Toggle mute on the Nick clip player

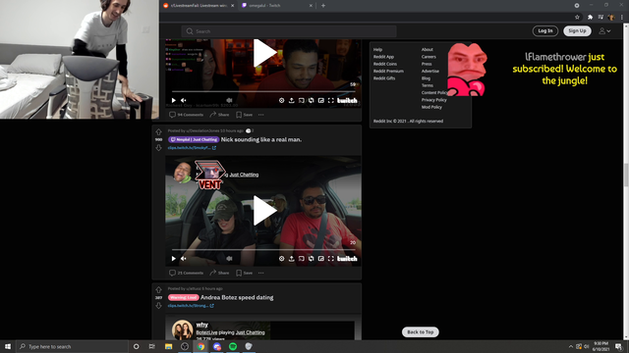184,259
